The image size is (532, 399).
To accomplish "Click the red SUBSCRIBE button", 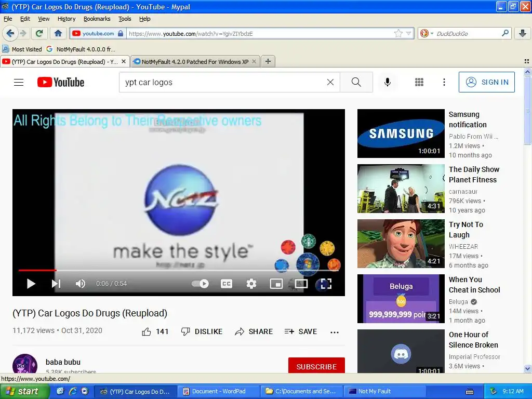I will tap(316, 365).
